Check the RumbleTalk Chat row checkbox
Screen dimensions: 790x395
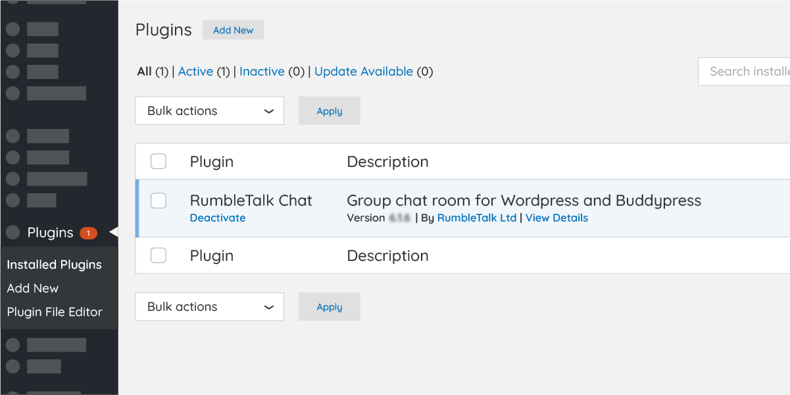click(158, 200)
